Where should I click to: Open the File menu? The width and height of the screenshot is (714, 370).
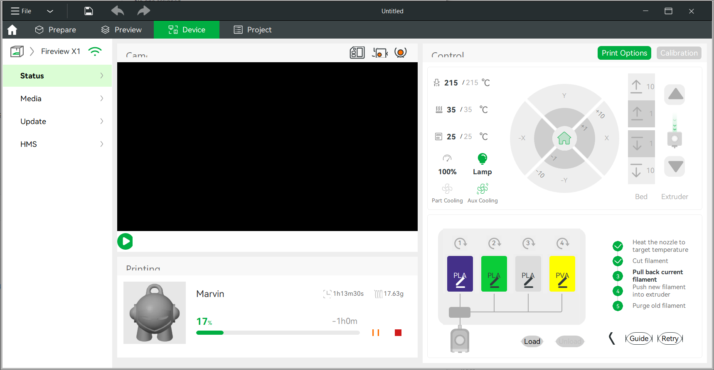pos(21,11)
